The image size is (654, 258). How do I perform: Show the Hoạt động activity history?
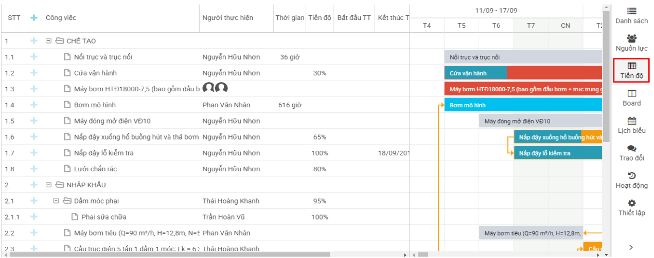(x=631, y=181)
